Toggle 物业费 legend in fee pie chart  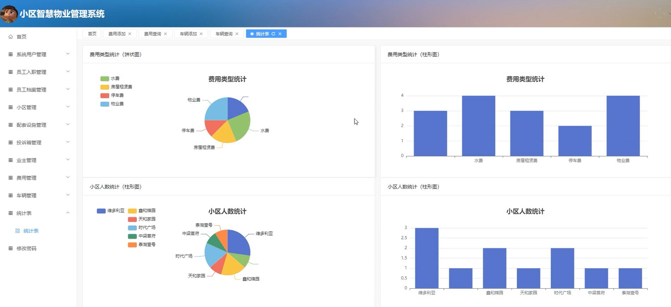point(112,104)
